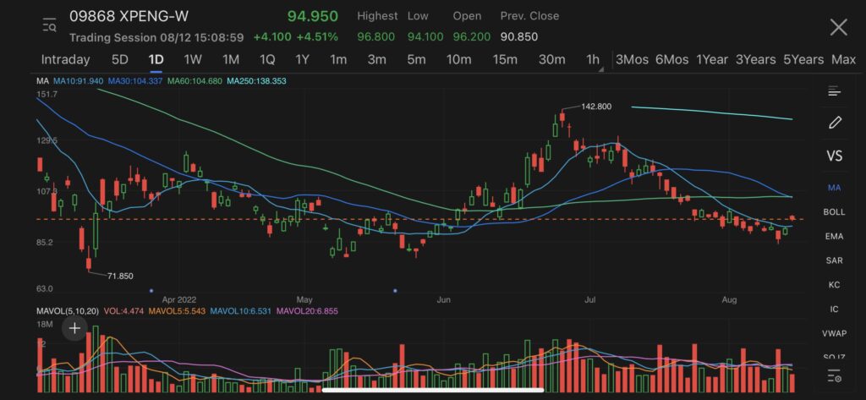
Task: Tap the Trading Session 08/12 timestamp
Action: tap(156, 37)
